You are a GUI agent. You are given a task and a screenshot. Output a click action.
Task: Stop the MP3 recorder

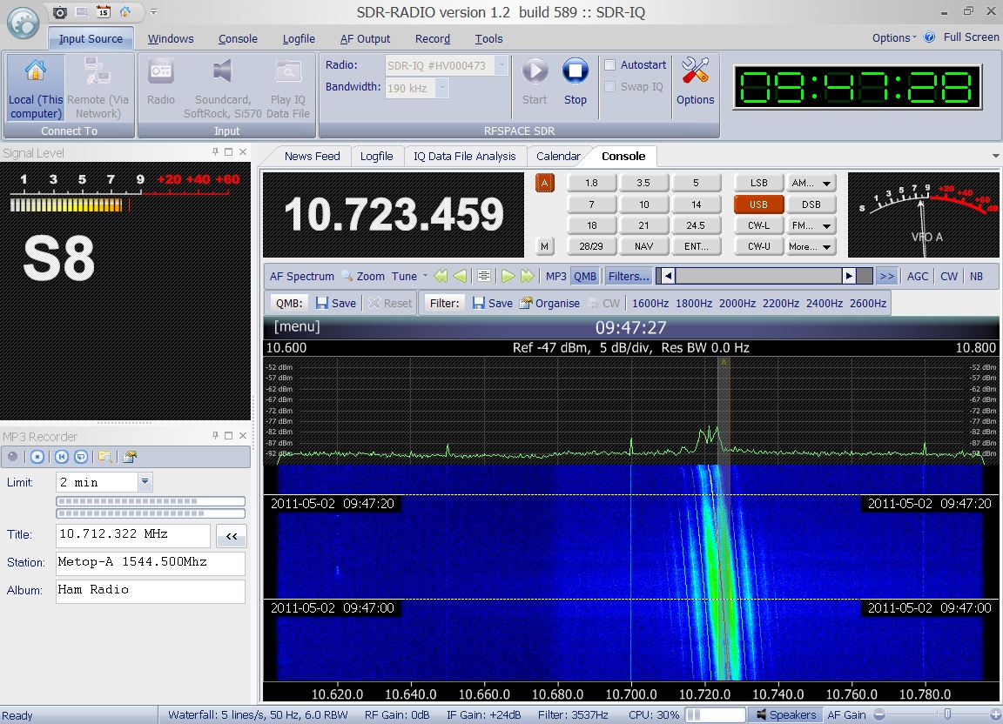37,456
